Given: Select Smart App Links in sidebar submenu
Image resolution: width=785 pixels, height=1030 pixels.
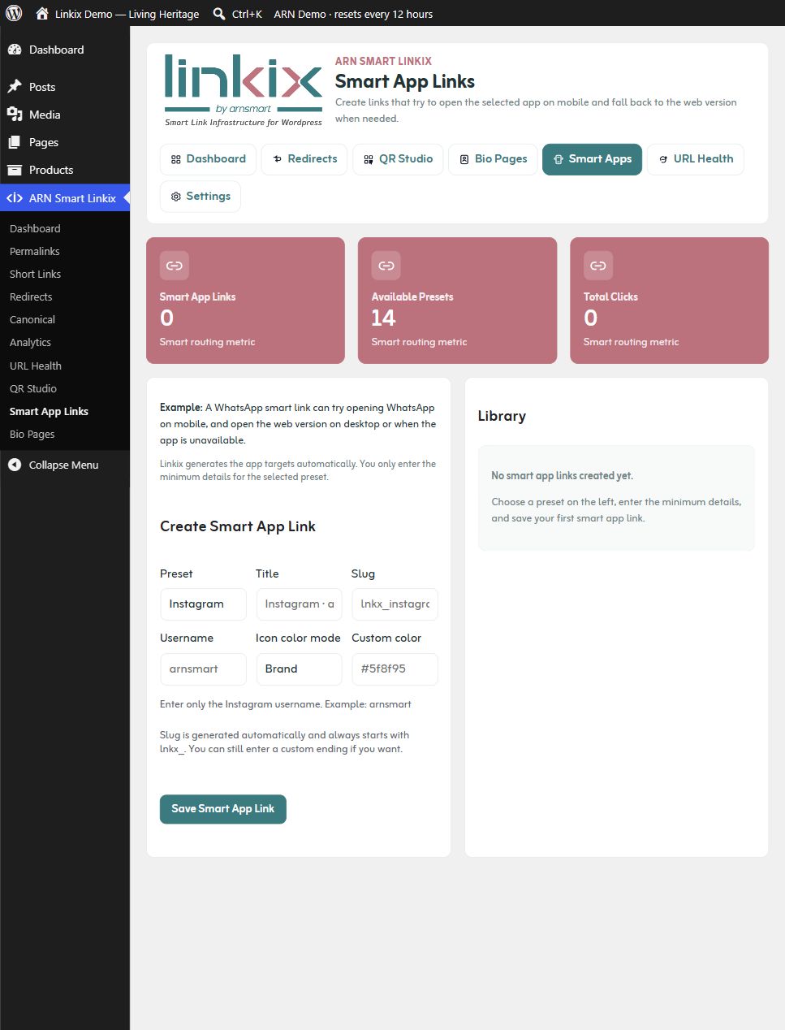Looking at the screenshot, I should pyautogui.click(x=49, y=411).
